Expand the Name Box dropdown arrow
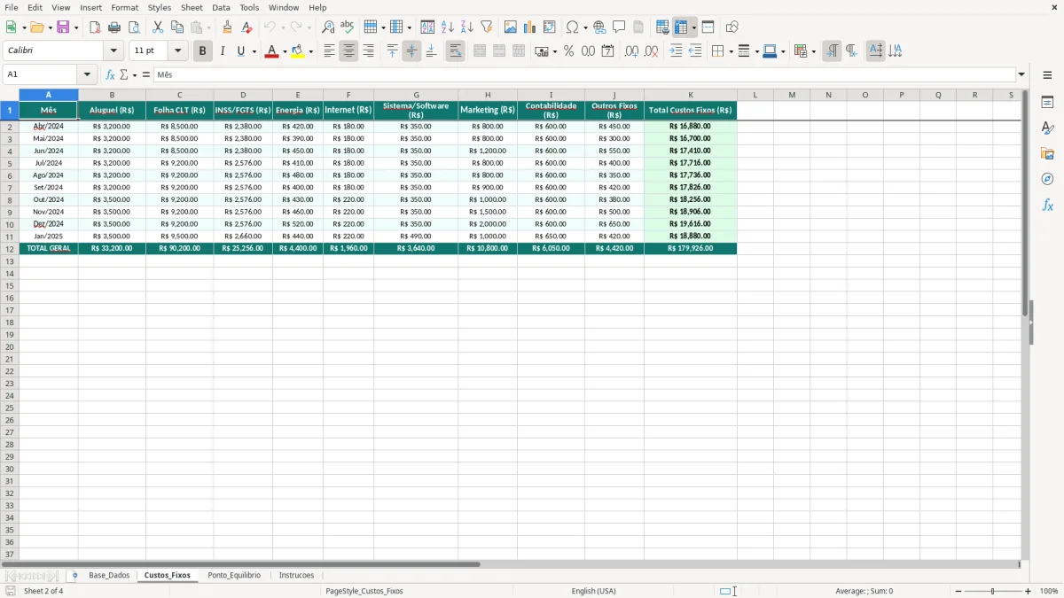This screenshot has height=598, width=1064. tap(87, 74)
